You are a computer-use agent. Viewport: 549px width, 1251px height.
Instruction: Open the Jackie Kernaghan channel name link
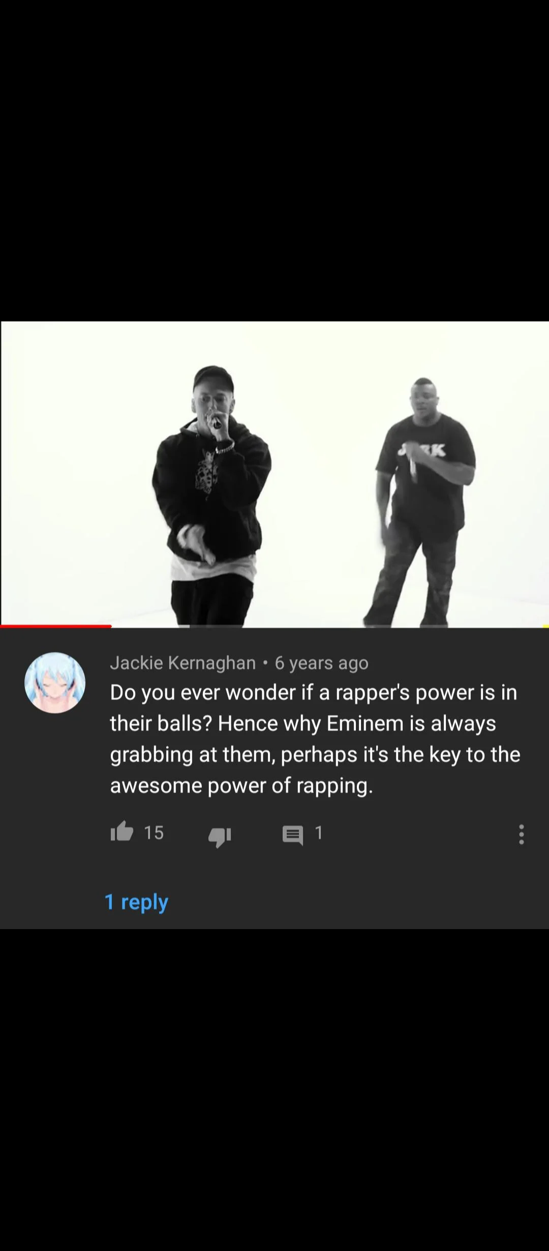[x=183, y=663]
